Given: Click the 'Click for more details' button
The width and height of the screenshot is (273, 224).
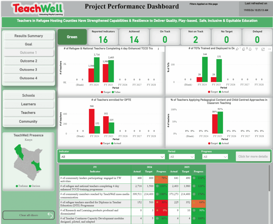Looking at the screenshot, I should pos(253,156).
